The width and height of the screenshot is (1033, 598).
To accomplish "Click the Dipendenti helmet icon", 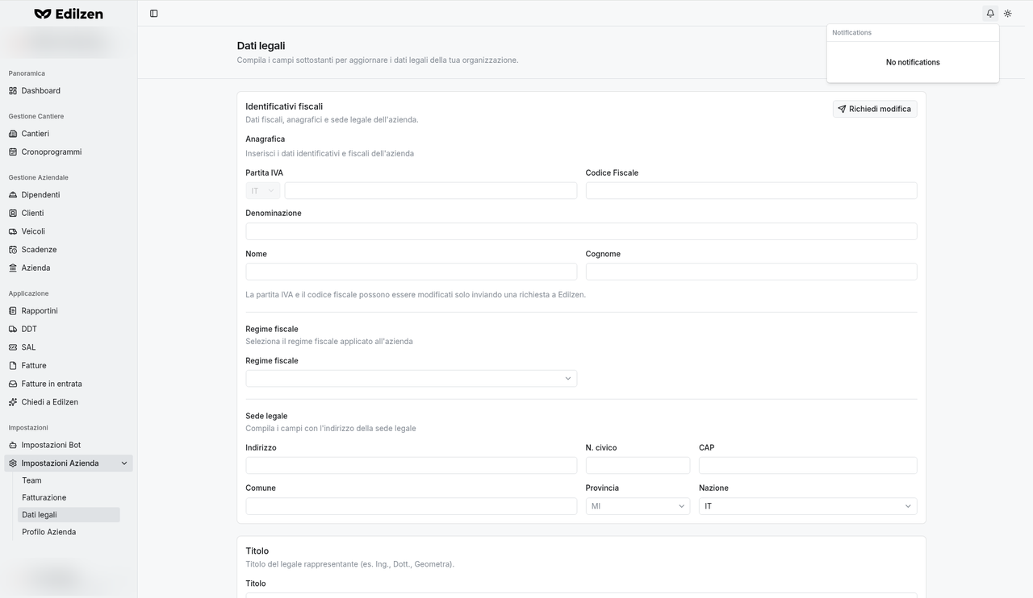I will click(x=13, y=195).
